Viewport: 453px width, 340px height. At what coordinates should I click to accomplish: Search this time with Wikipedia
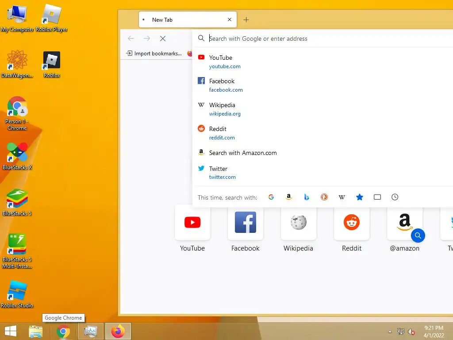342,197
